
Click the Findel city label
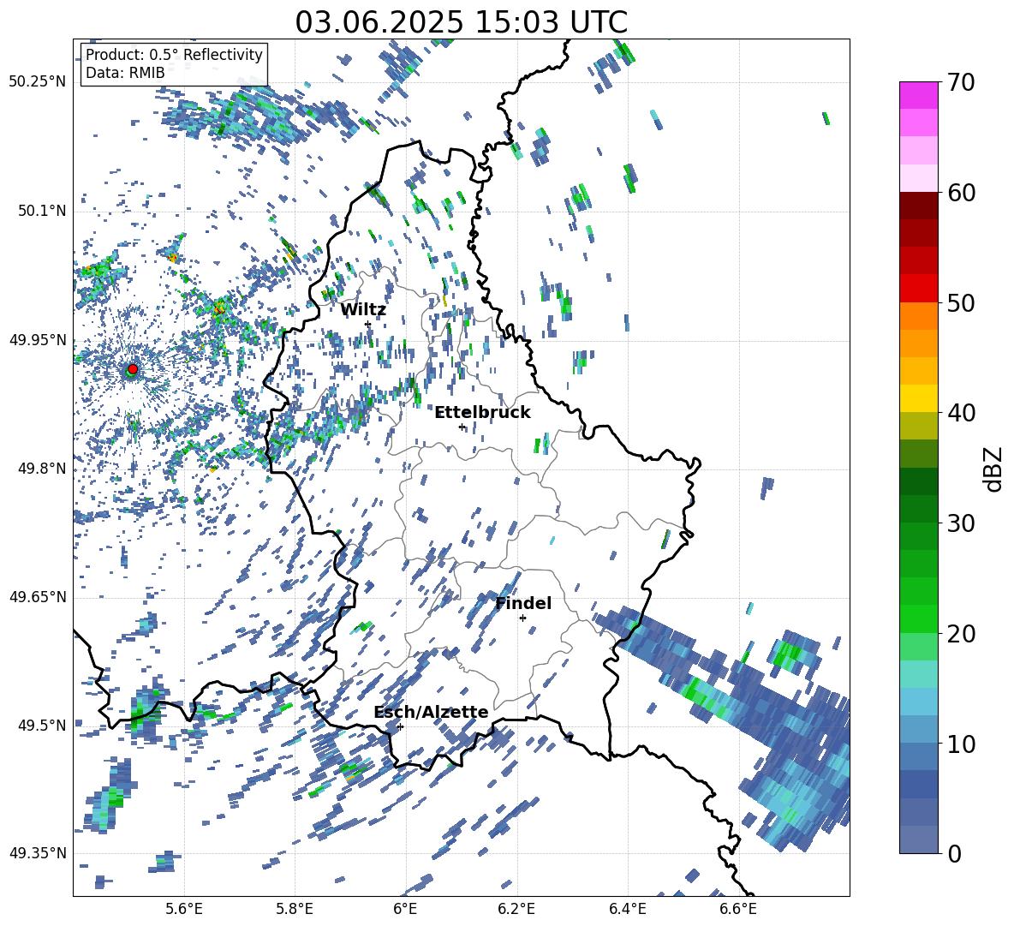(523, 603)
